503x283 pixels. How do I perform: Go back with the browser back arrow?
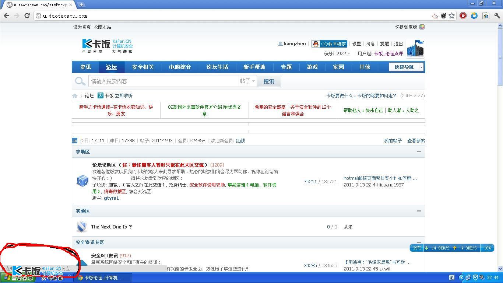[6, 16]
